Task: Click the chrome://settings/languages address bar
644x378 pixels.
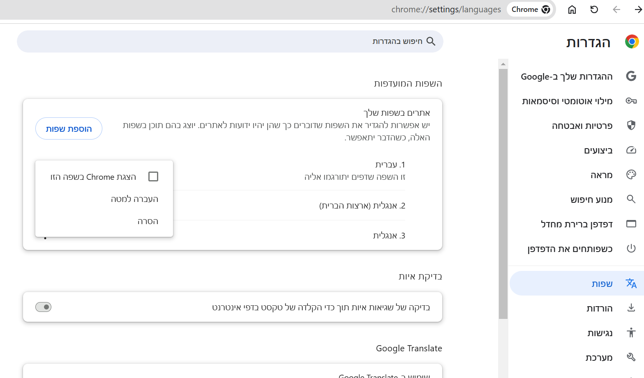Action: click(446, 9)
